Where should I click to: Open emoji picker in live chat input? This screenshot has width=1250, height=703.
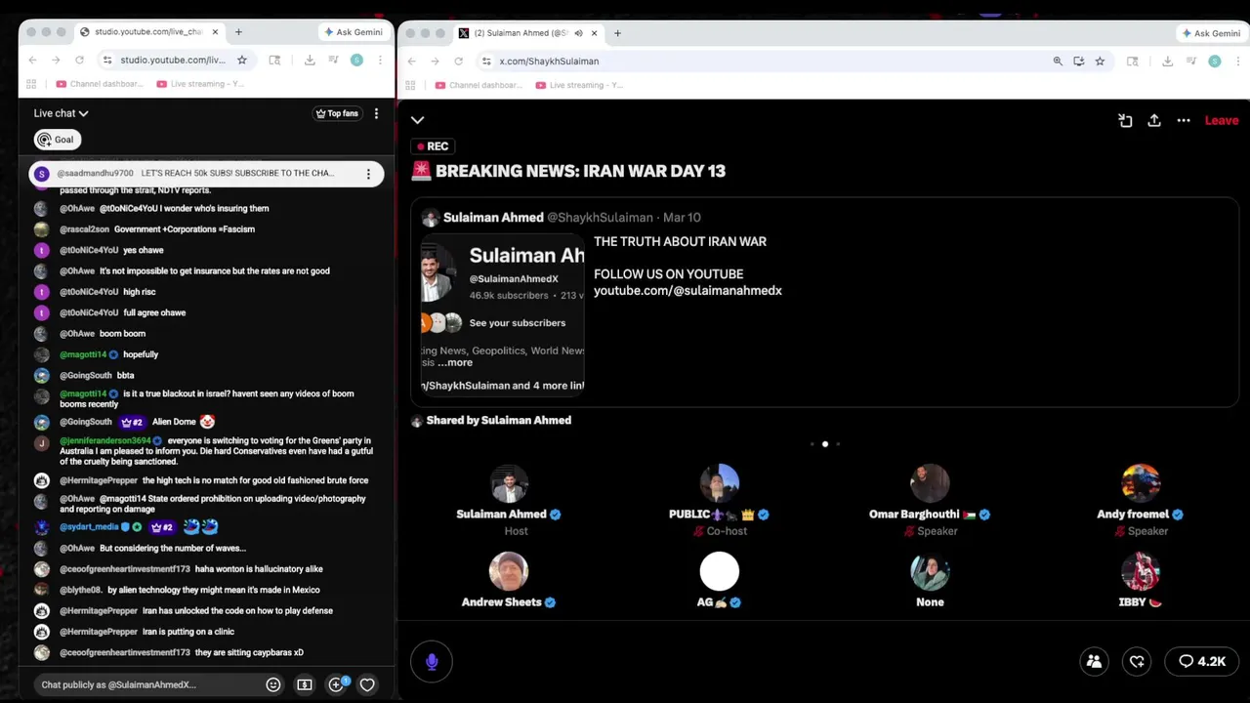click(x=273, y=684)
